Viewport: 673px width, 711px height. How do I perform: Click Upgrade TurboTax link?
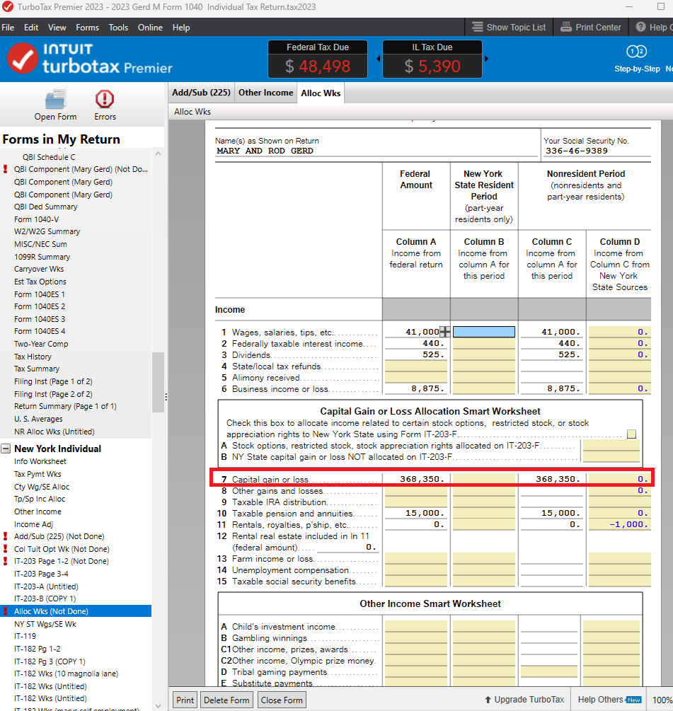point(524,700)
